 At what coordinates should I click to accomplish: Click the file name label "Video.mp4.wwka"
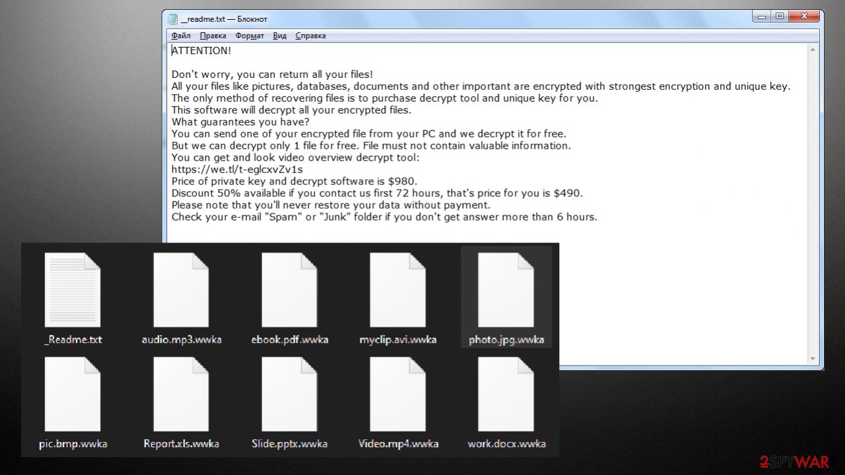pyautogui.click(x=398, y=443)
